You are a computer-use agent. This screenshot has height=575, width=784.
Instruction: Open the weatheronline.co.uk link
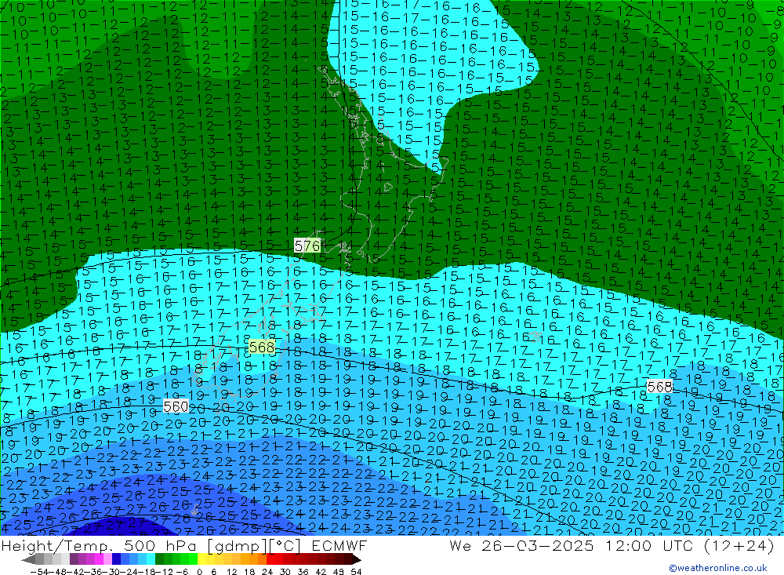pyautogui.click(x=718, y=568)
